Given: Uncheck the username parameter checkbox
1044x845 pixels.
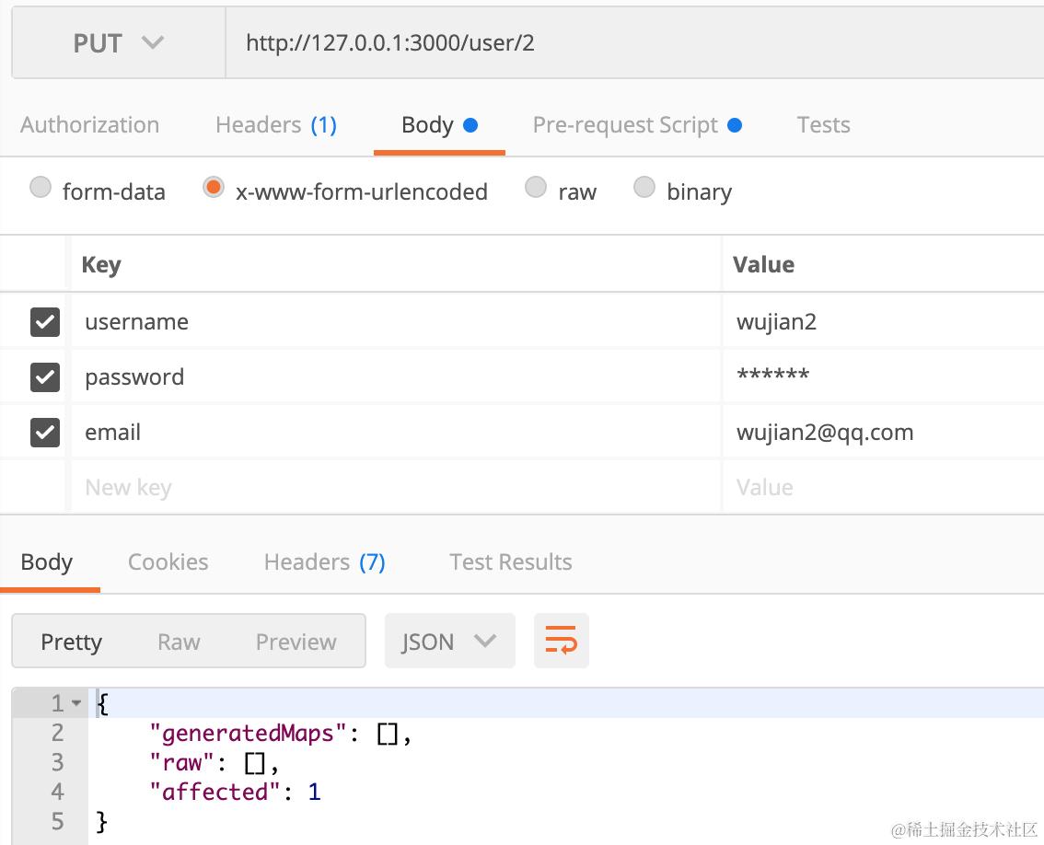Looking at the screenshot, I should point(45,322).
